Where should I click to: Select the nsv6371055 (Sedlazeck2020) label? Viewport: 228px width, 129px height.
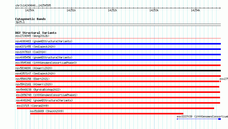tap(35, 47)
